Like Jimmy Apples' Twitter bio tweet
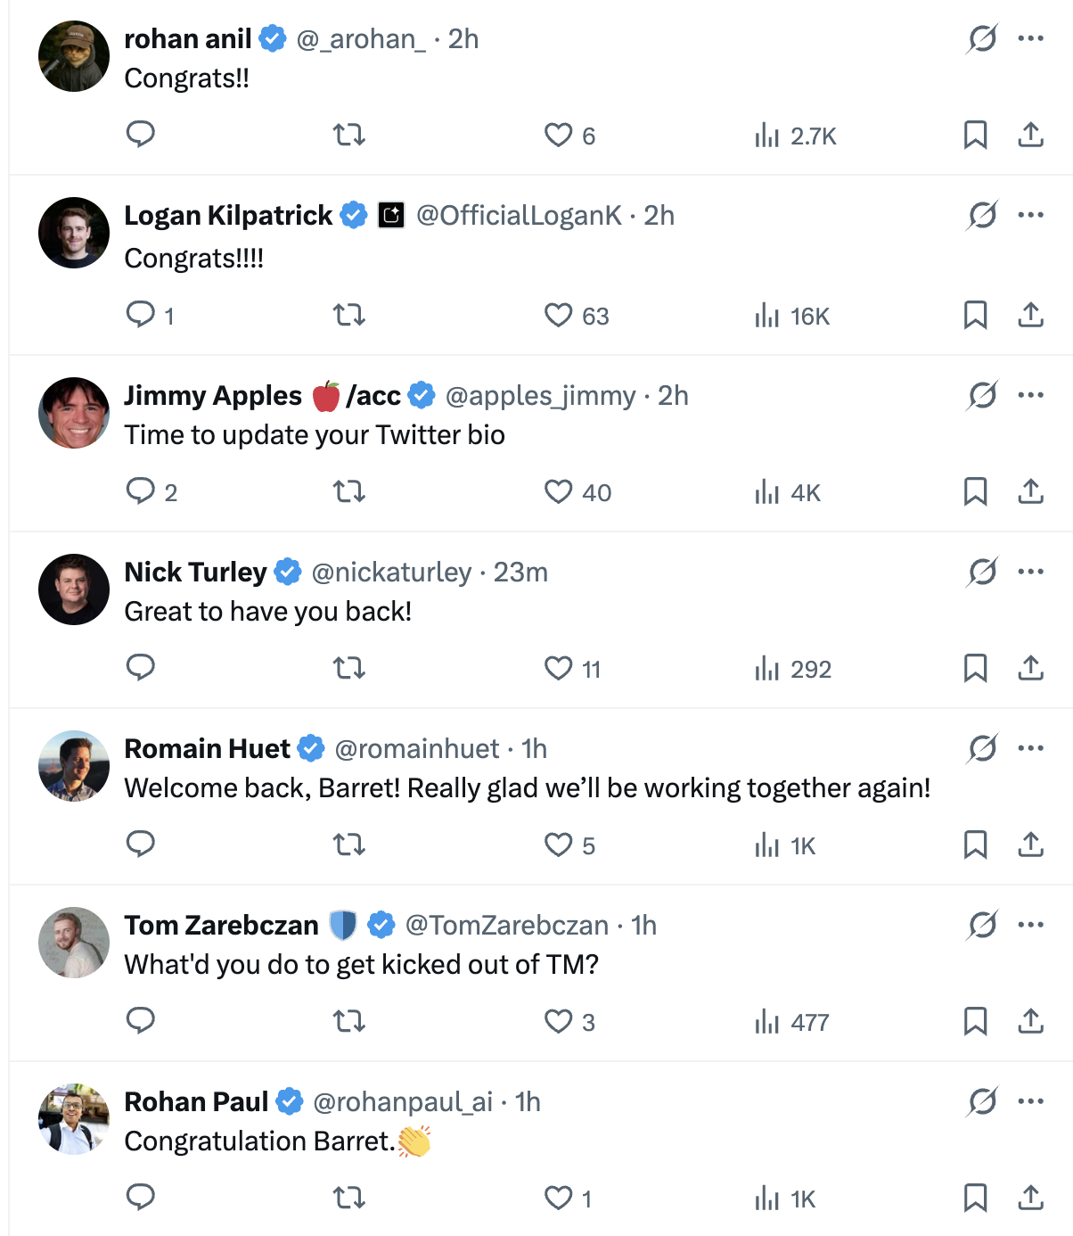Screen dimensions: 1073x1236 click(559, 492)
